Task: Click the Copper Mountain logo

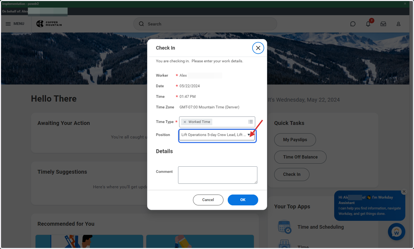Action: [x=49, y=24]
